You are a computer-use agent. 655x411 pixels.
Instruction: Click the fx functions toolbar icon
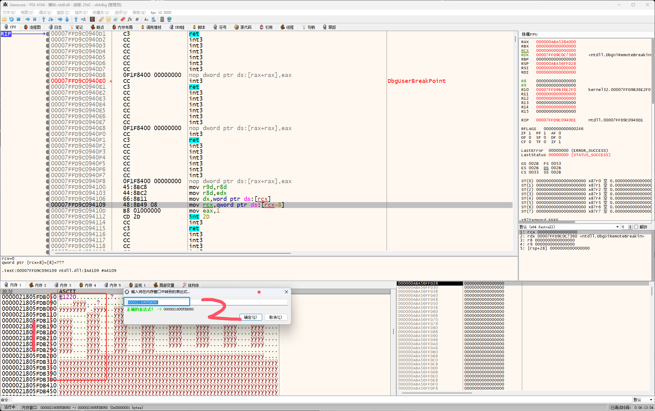coord(130,19)
